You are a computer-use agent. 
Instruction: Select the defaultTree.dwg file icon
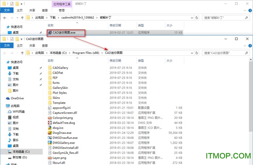coord(50,123)
